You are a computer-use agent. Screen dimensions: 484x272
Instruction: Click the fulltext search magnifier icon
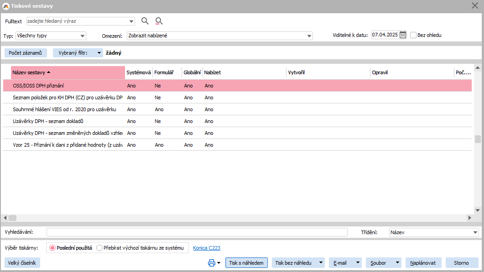pos(145,21)
